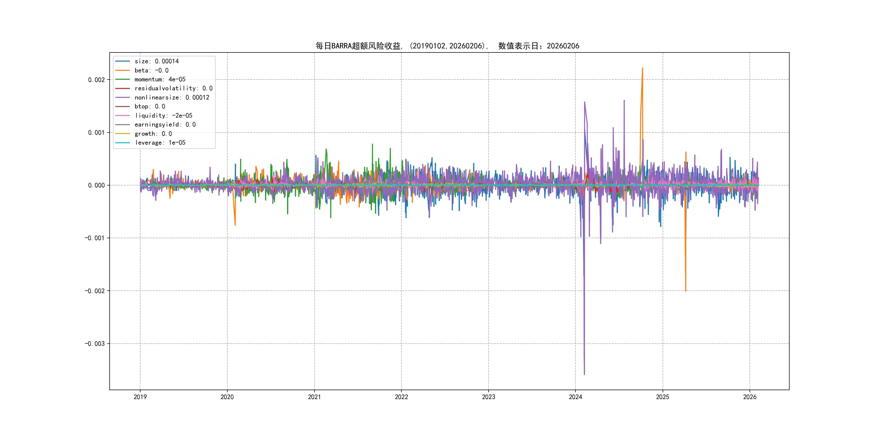Click the pink liquidity legend swatch
This screenshot has width=877, height=438.
point(123,116)
